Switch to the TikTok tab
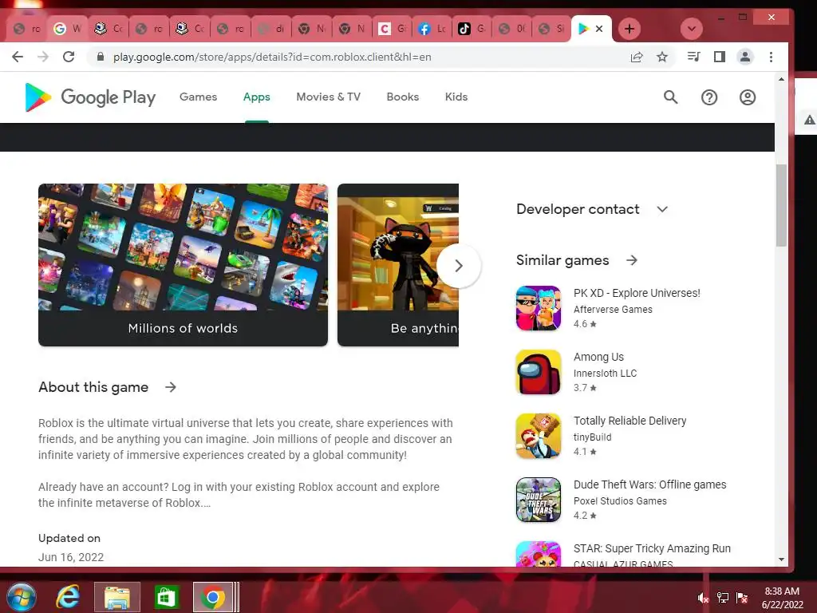The height and width of the screenshot is (613, 817). pos(472,29)
